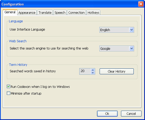The width and height of the screenshot is (145, 120).
Task: Click the Clear History button
Action: (117, 71)
